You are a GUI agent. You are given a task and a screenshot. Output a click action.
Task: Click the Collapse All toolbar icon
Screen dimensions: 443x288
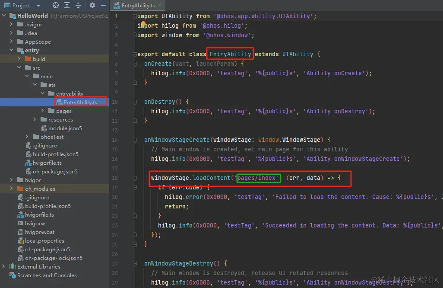(x=78, y=5)
